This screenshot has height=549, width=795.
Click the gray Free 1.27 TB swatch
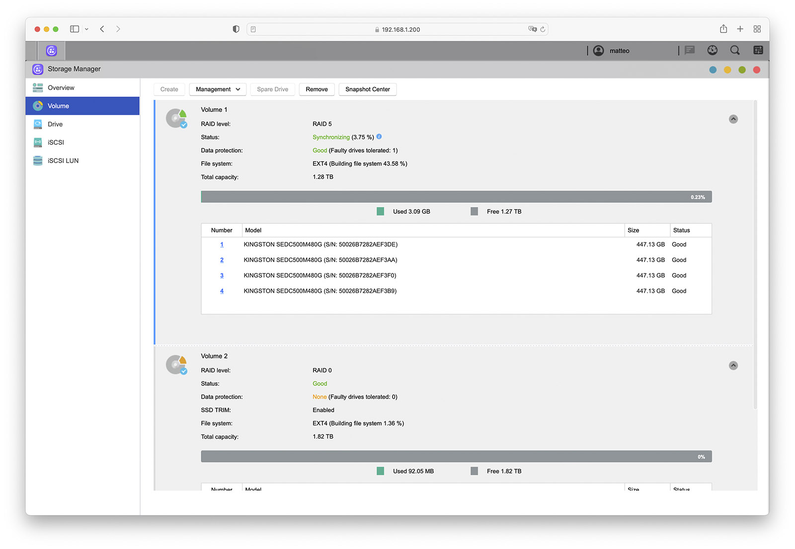point(475,211)
